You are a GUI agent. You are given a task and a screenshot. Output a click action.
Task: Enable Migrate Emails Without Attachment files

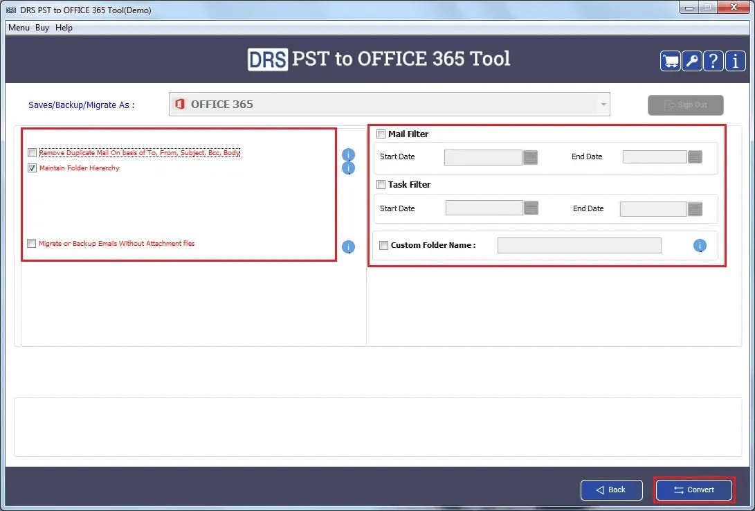pyautogui.click(x=32, y=243)
